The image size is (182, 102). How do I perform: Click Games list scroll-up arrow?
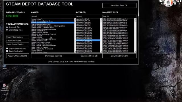click(75, 19)
